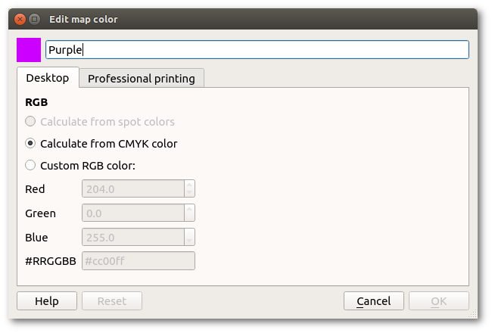This screenshot has height=333, width=492.
Task: Choose the Custom RGB color option
Action: pyautogui.click(x=30, y=165)
